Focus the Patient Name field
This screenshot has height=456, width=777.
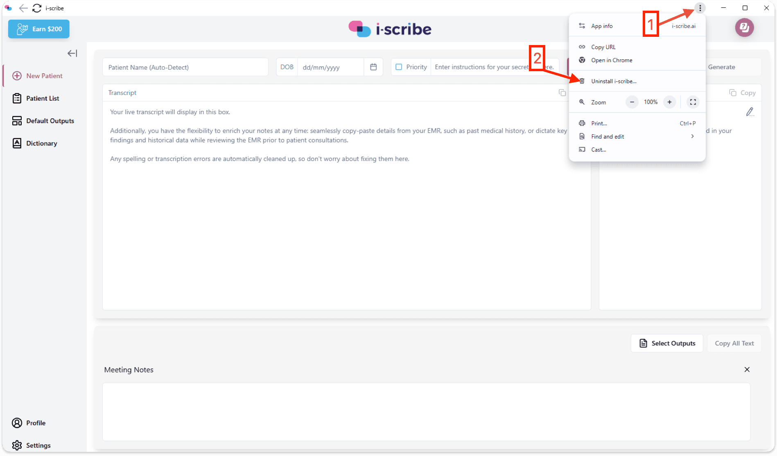185,67
